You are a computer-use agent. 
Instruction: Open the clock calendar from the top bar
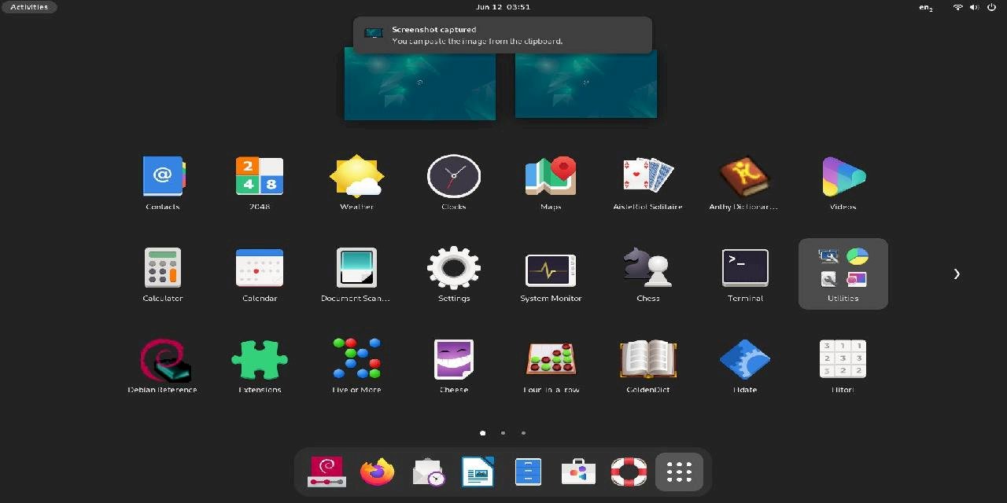point(503,7)
